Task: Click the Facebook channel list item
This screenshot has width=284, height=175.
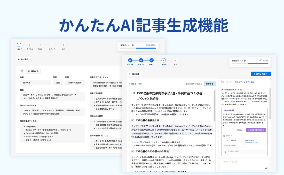Action: click(x=42, y=133)
